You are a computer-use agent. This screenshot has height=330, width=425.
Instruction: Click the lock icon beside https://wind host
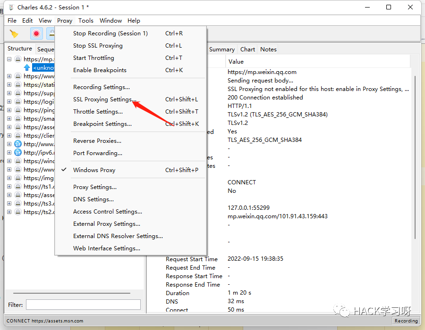point(18,161)
